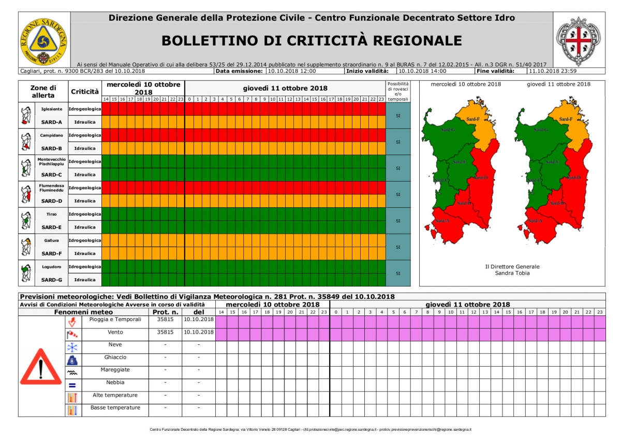Click the Iglesiente zone mini-map icon
The width and height of the screenshot is (621, 439).
25,115
